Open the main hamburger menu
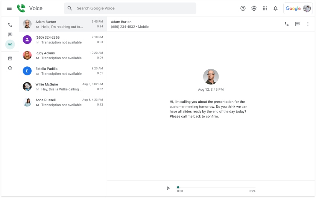Screen dimensions: 316x198 [x=9, y=8]
